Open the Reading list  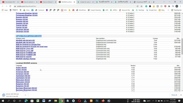click(176, 10)
